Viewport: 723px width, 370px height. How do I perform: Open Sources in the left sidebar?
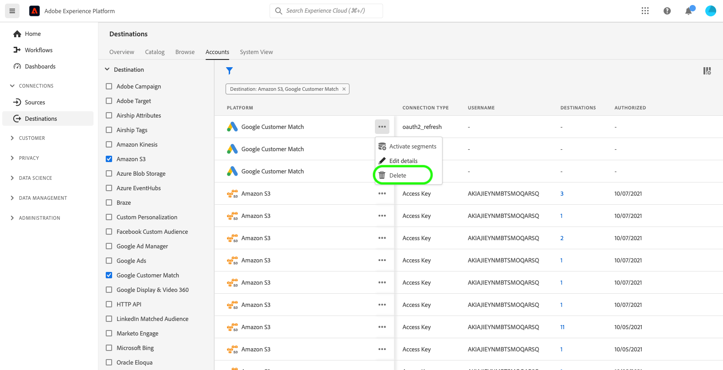pyautogui.click(x=34, y=102)
